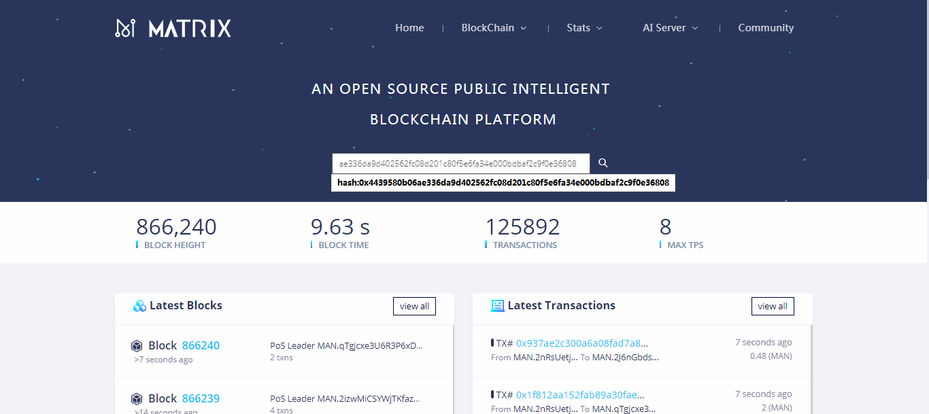Click recipient address MAN.2J6nGbds...
The image size is (929, 414).
click(626, 357)
